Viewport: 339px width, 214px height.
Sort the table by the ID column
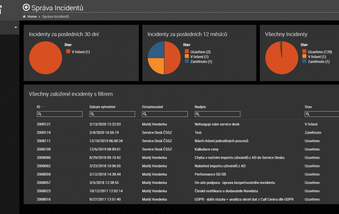(39, 106)
